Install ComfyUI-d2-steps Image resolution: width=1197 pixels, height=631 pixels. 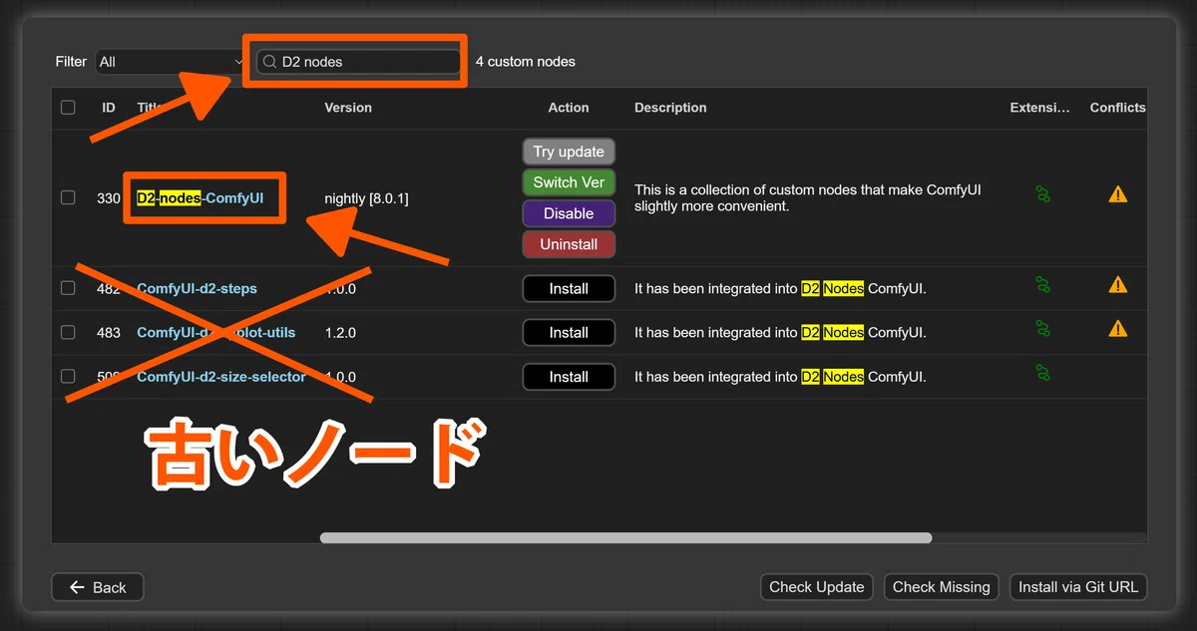[x=569, y=289]
